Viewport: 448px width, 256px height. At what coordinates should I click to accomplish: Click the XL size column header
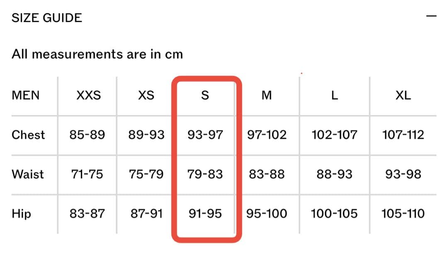[x=403, y=96]
